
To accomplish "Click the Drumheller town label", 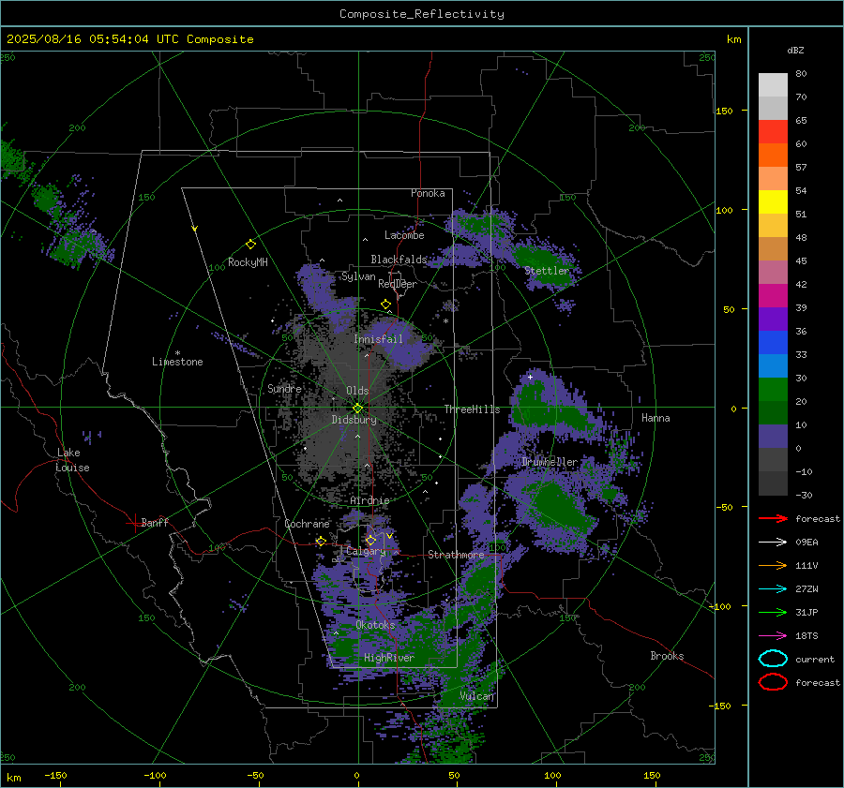I will 549,462.
